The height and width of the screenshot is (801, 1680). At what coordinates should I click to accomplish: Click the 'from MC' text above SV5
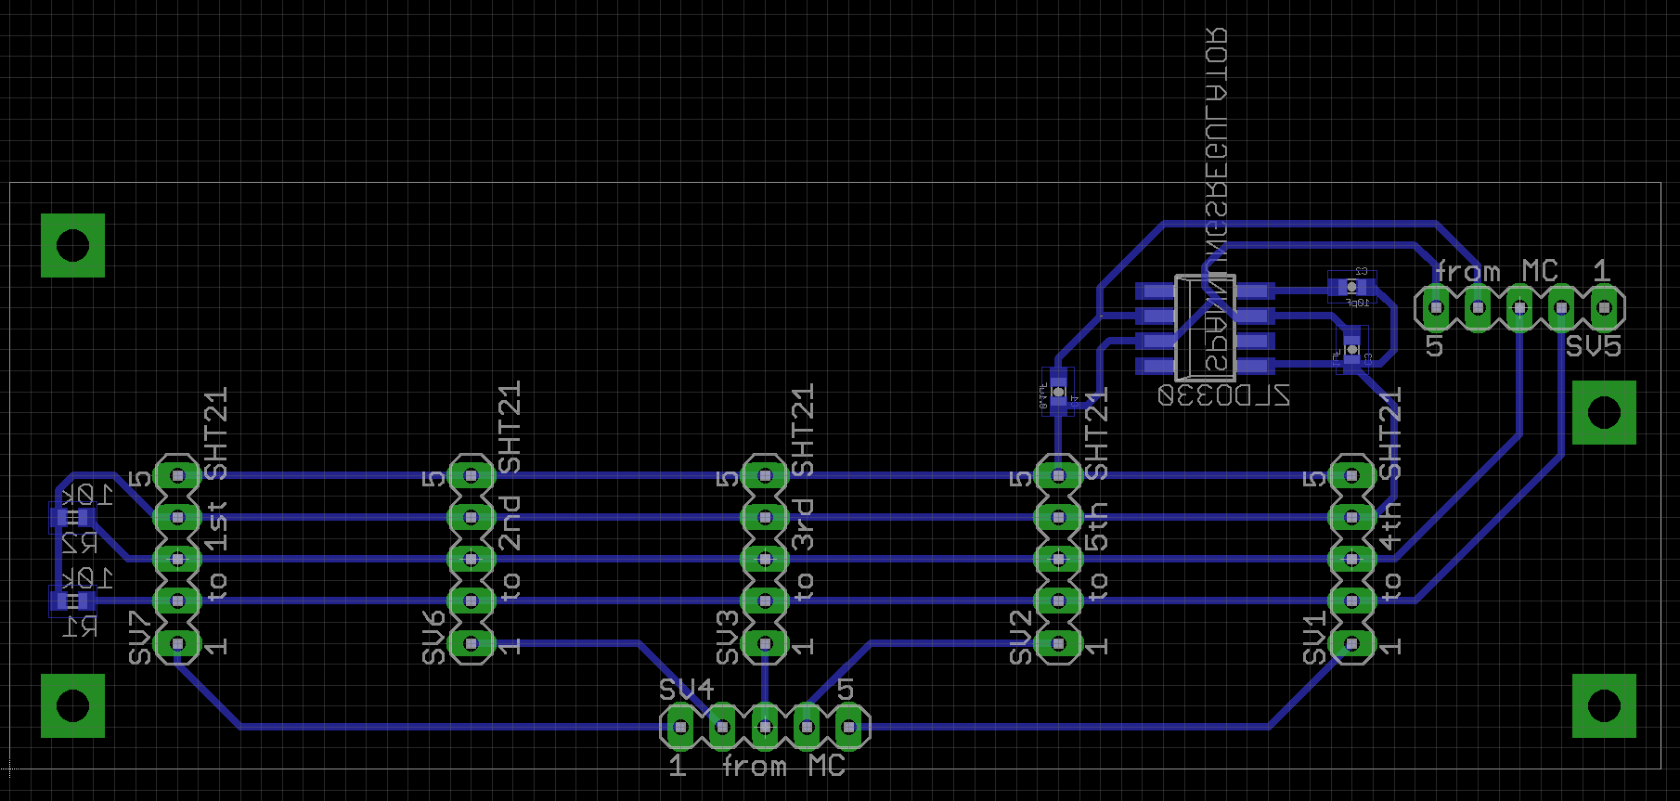click(1496, 272)
